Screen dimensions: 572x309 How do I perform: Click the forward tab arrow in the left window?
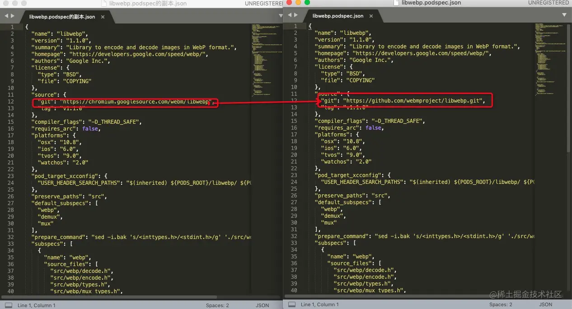click(13, 16)
